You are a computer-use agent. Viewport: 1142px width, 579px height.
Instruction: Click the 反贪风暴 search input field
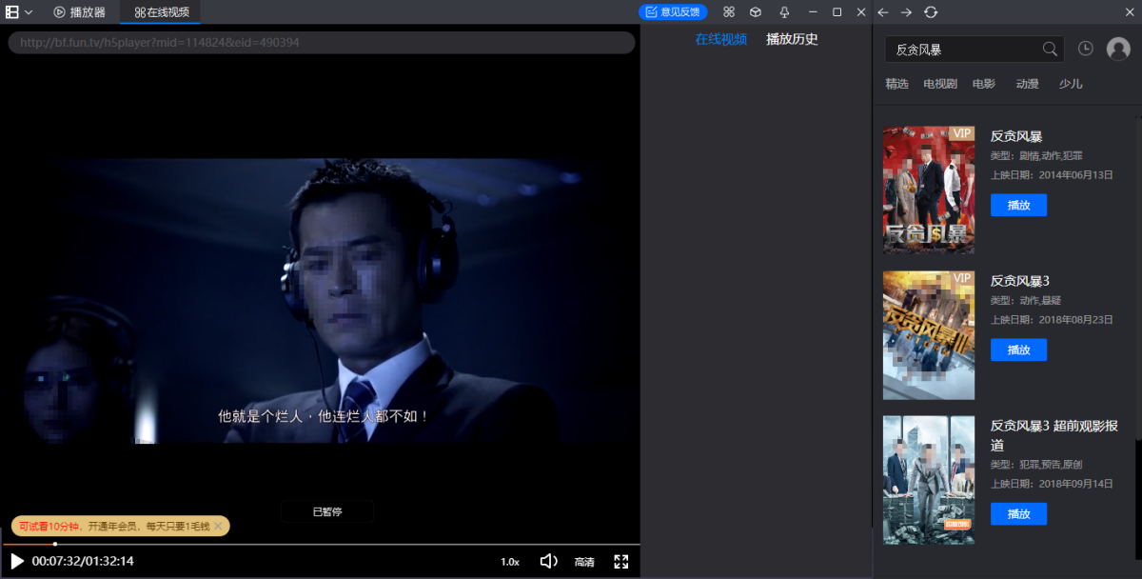tap(961, 50)
